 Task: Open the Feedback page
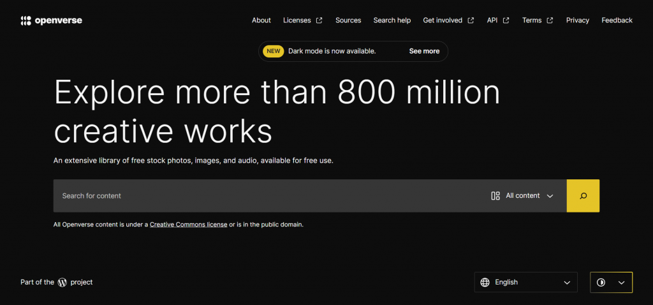point(617,20)
